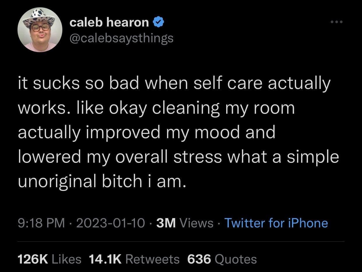Open the @calebsaysthings handle link
362x272 pixels.
click(x=121, y=38)
